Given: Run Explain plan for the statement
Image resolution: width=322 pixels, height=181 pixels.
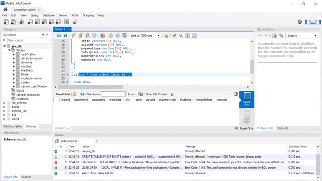Looking at the screenshot, I should pyautogui.click(x=88, y=36).
